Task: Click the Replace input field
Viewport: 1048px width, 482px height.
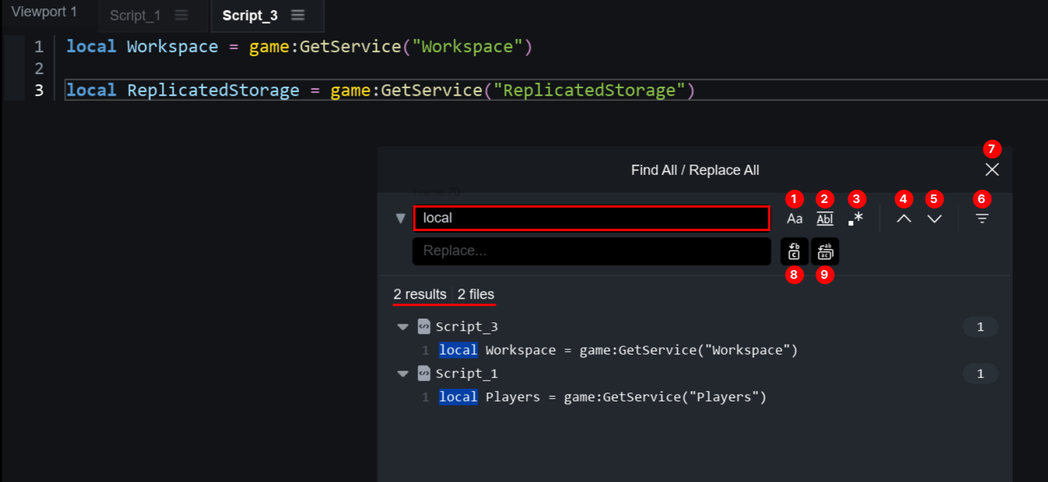Action: click(x=591, y=251)
